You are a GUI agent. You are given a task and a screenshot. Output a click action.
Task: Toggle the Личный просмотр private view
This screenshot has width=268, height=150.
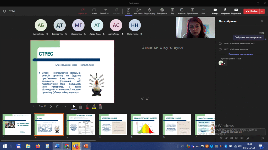pos(105,11)
